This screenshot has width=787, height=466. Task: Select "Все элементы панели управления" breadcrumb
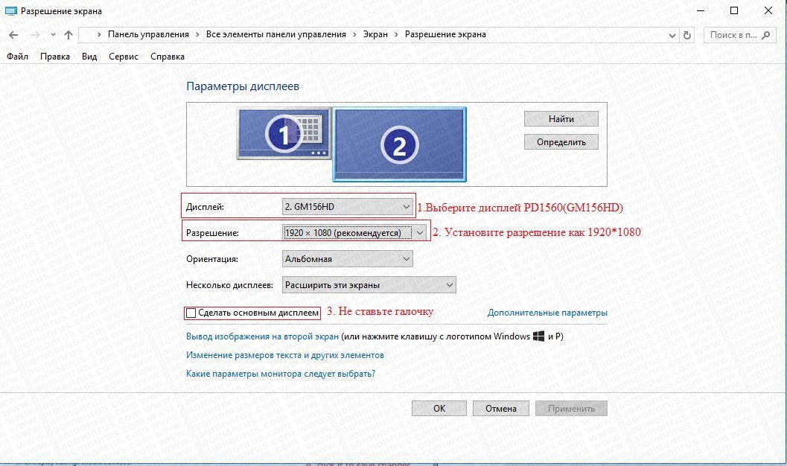[276, 34]
